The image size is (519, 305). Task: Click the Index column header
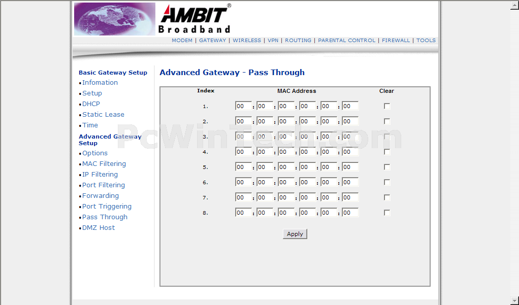(206, 91)
